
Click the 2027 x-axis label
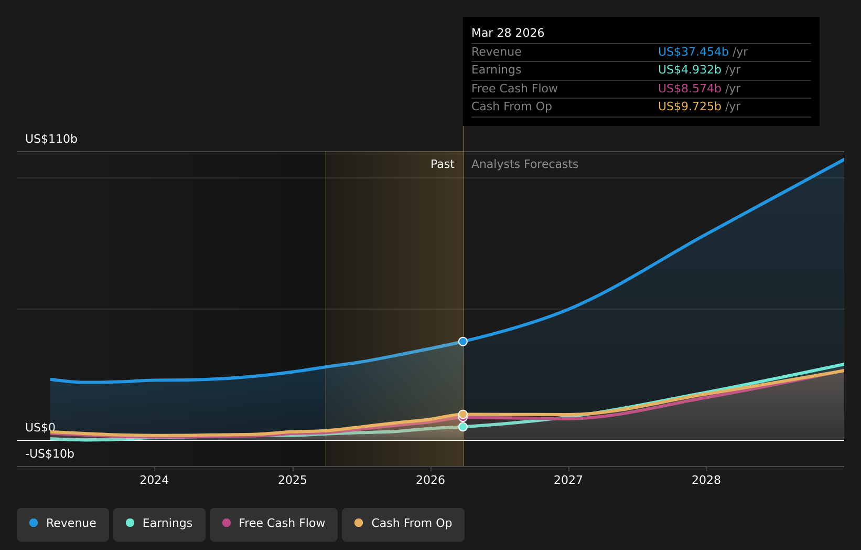[568, 480]
